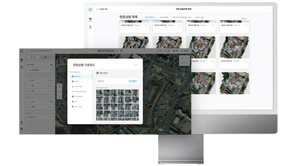Viewport: 283px width, 166px height.
Task: Toggle the teal checkbox of the first layer row
Action: click(x=51, y=65)
